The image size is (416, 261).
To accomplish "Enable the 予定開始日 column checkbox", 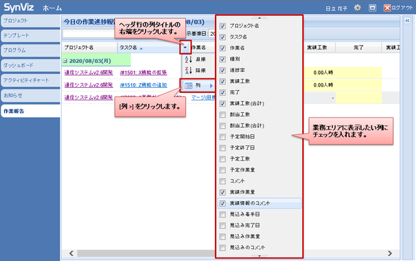I will pos(223,137).
